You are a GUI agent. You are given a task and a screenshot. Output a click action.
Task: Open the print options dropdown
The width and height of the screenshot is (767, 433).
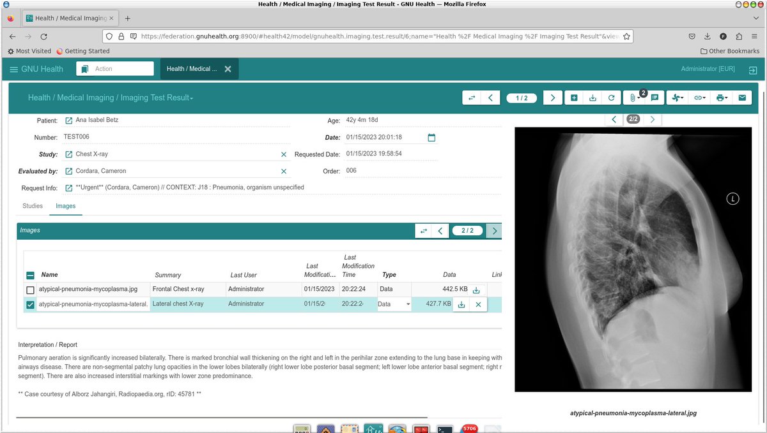720,98
